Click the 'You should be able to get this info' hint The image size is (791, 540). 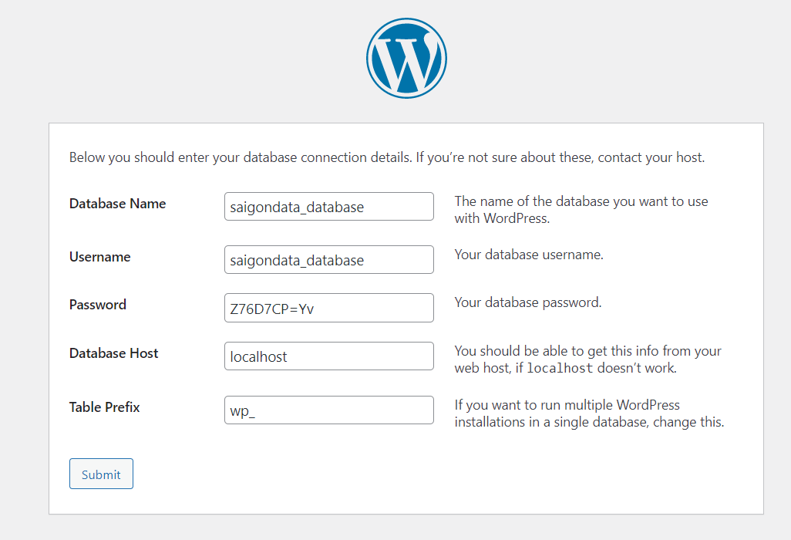(x=587, y=359)
